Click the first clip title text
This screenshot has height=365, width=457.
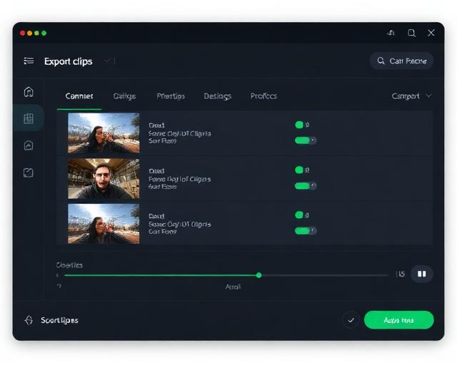click(157, 125)
